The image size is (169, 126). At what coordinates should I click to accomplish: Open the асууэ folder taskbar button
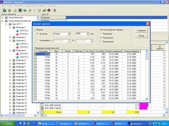(47, 123)
